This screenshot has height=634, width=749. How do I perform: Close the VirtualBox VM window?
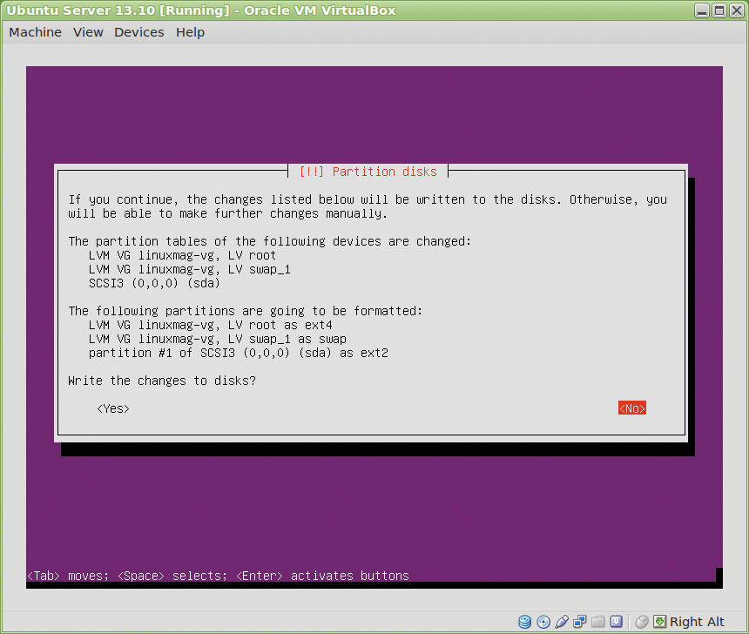coord(736,10)
